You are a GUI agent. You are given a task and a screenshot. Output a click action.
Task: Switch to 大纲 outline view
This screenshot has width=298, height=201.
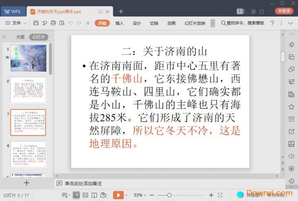coord(20,37)
